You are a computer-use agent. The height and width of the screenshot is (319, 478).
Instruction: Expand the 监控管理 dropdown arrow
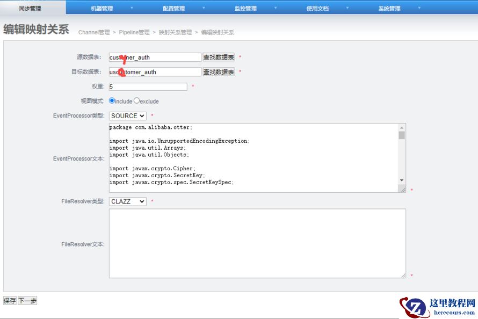click(x=276, y=8)
